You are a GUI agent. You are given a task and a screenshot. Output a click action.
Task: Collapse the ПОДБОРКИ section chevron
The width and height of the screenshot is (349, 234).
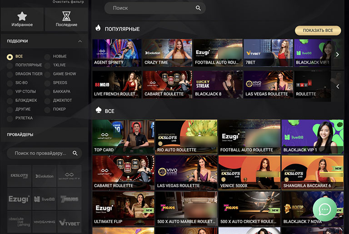pyautogui.click(x=80, y=41)
